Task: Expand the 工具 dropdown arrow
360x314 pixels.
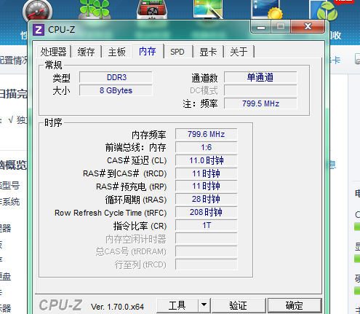Action: pyautogui.click(x=204, y=305)
